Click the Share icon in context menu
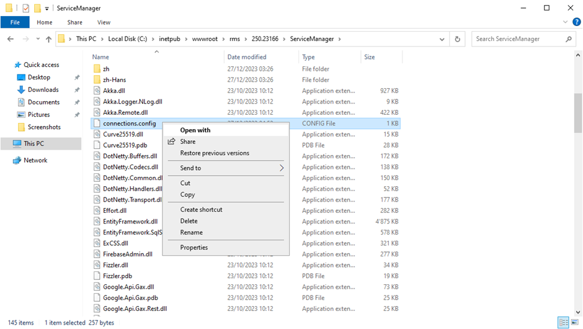The height and width of the screenshot is (329, 583). pos(171,142)
